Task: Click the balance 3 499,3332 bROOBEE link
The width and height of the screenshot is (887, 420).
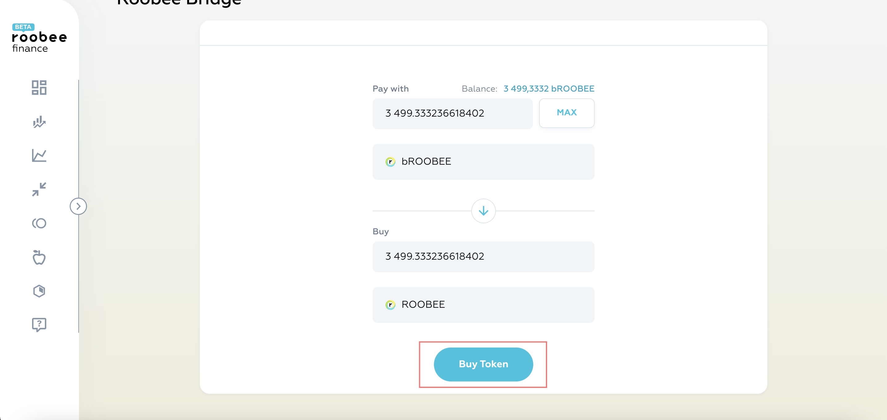Action: coord(549,89)
